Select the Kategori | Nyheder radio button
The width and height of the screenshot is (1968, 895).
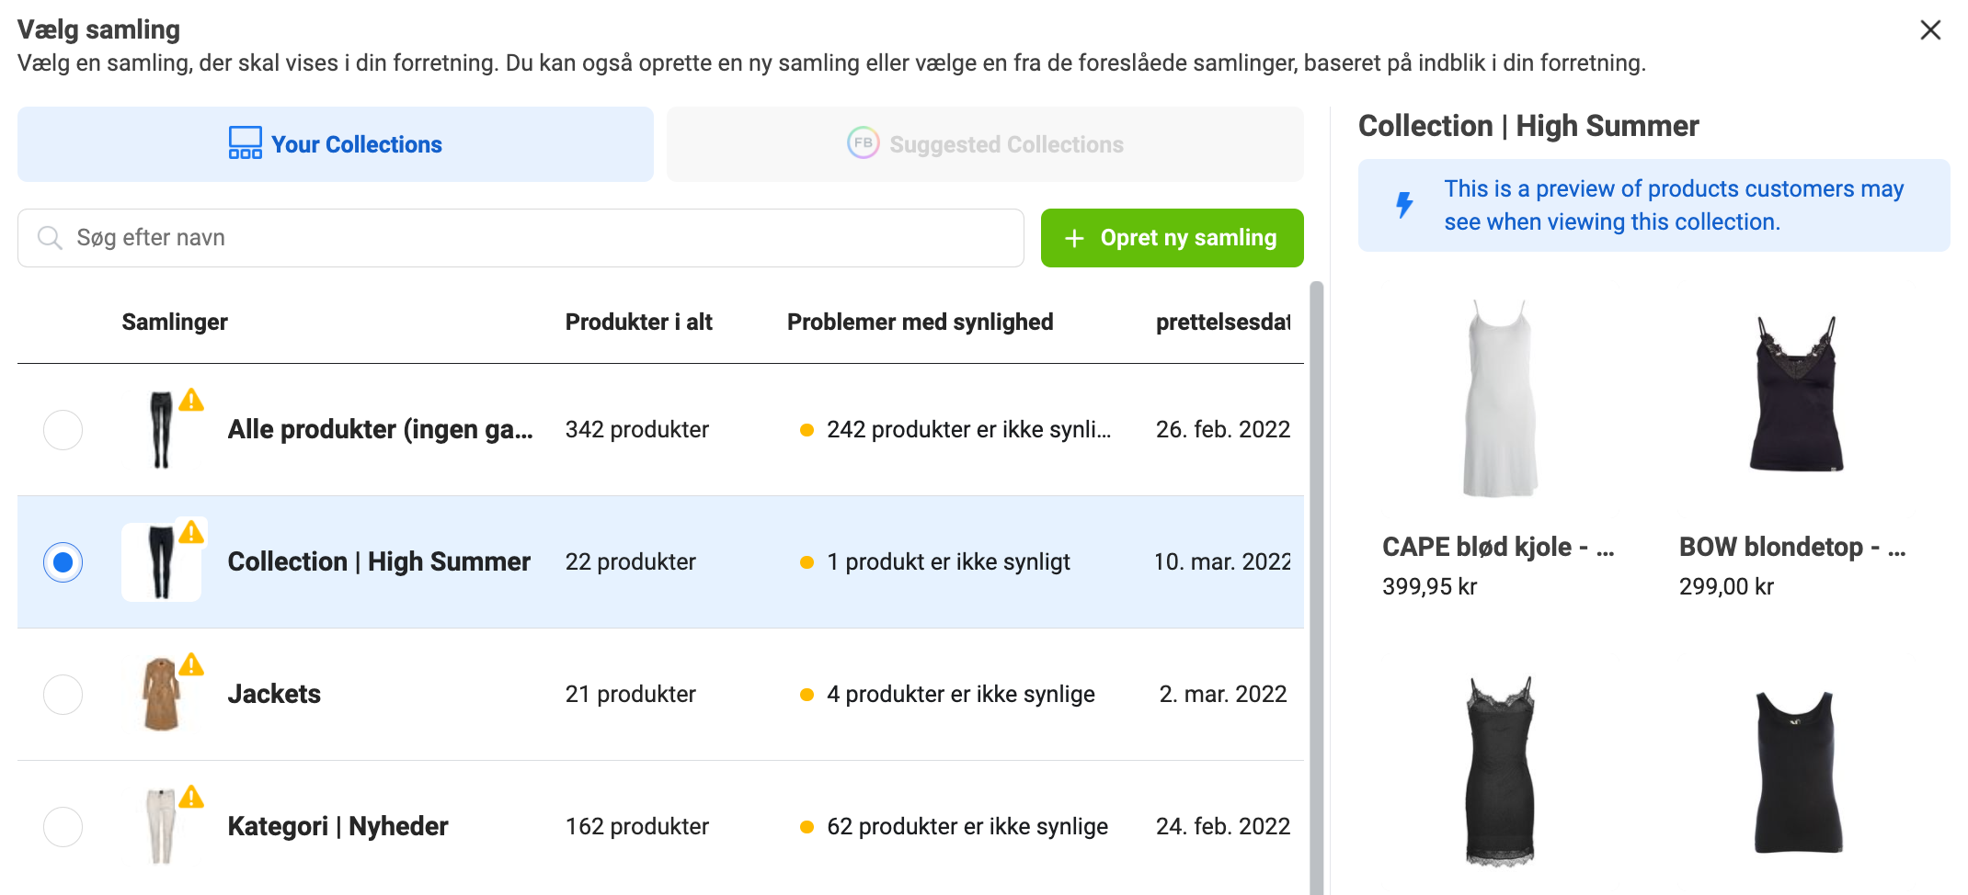pyautogui.click(x=63, y=827)
